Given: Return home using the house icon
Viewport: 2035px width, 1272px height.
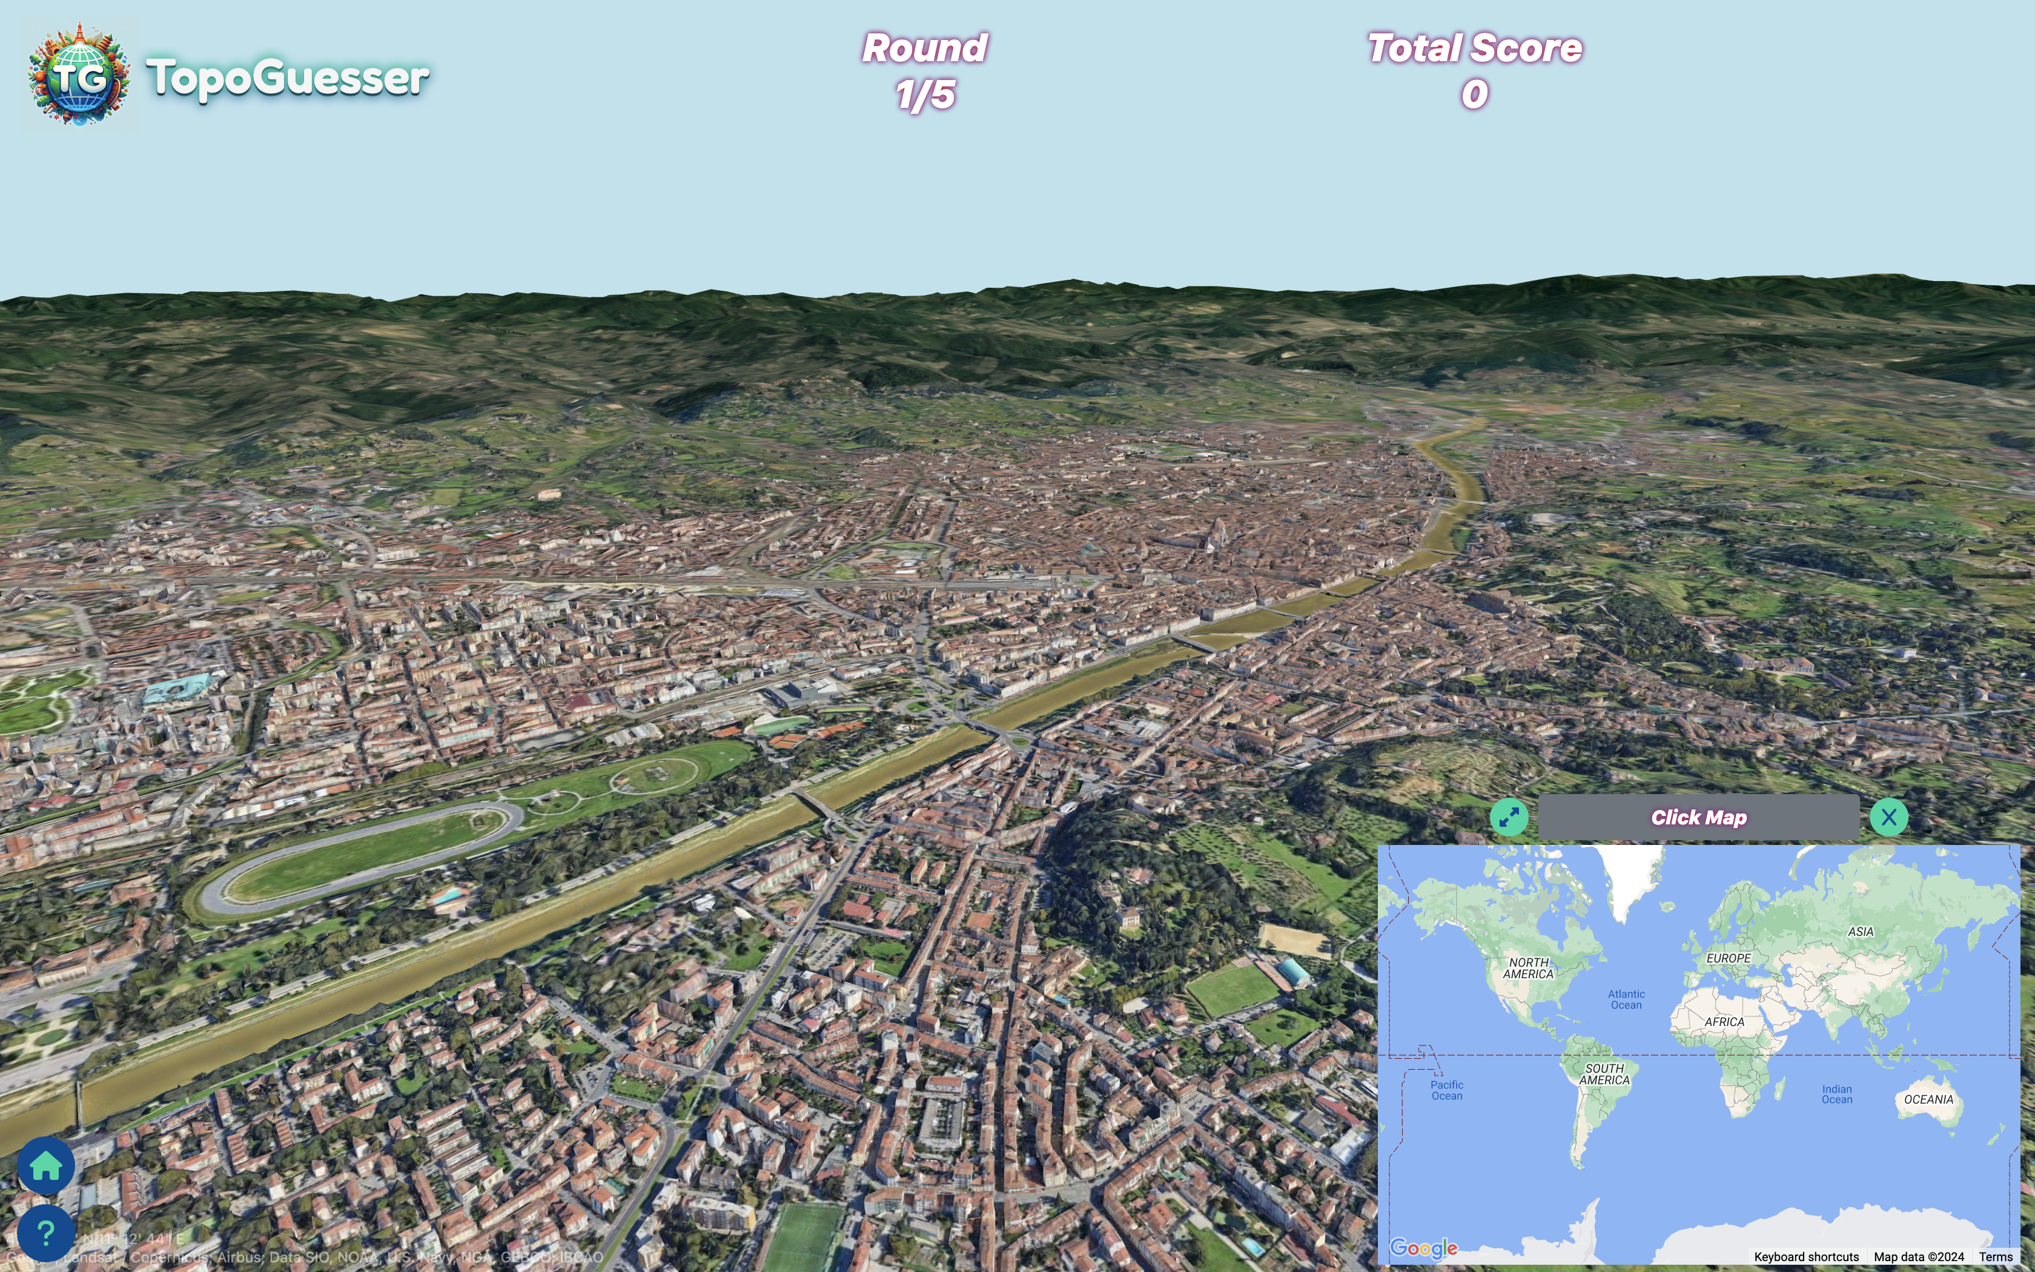Looking at the screenshot, I should pyautogui.click(x=46, y=1167).
